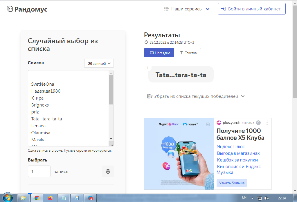
Task: Open the gear settings next to запись
Action: pos(108,171)
